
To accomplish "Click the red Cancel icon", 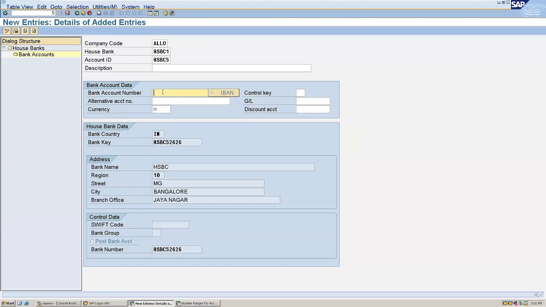I will [x=90, y=13].
